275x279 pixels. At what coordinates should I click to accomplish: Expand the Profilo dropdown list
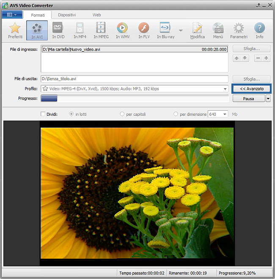click(x=225, y=89)
